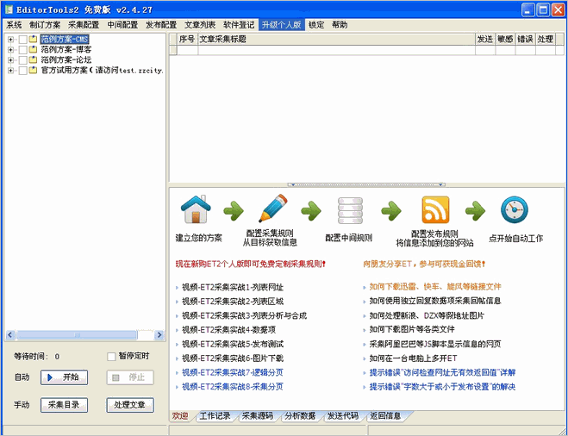This screenshot has width=568, height=436.
Task: Click tree scrollbar right arrow
Action: (159, 335)
